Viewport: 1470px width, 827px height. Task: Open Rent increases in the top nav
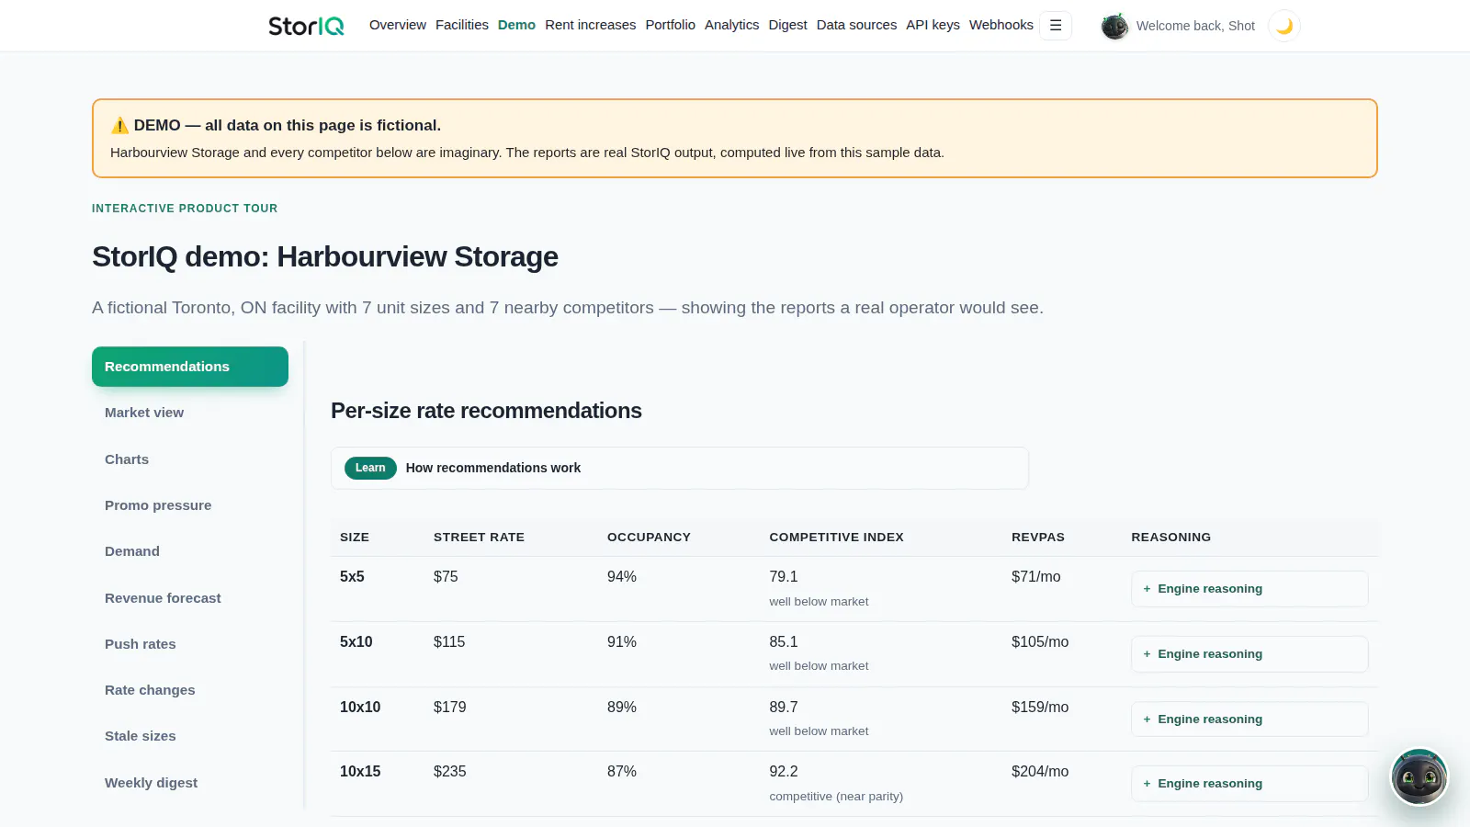(x=591, y=25)
